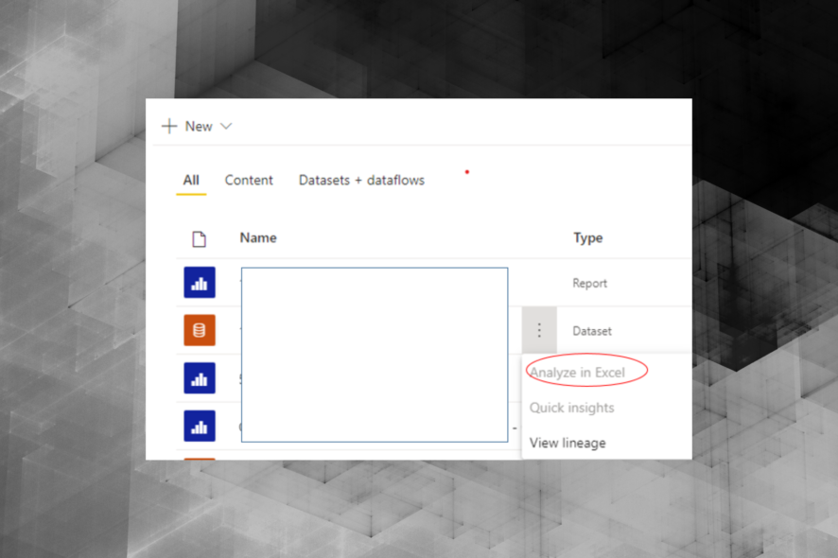Open the Datasets + dataflows tab

pyautogui.click(x=361, y=180)
